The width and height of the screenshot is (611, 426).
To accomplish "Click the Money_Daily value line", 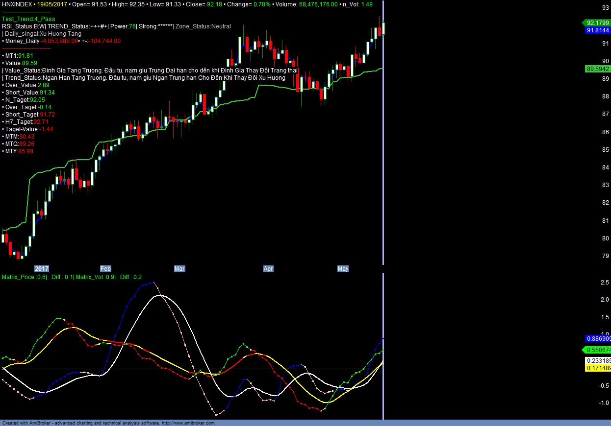I will point(61,41).
